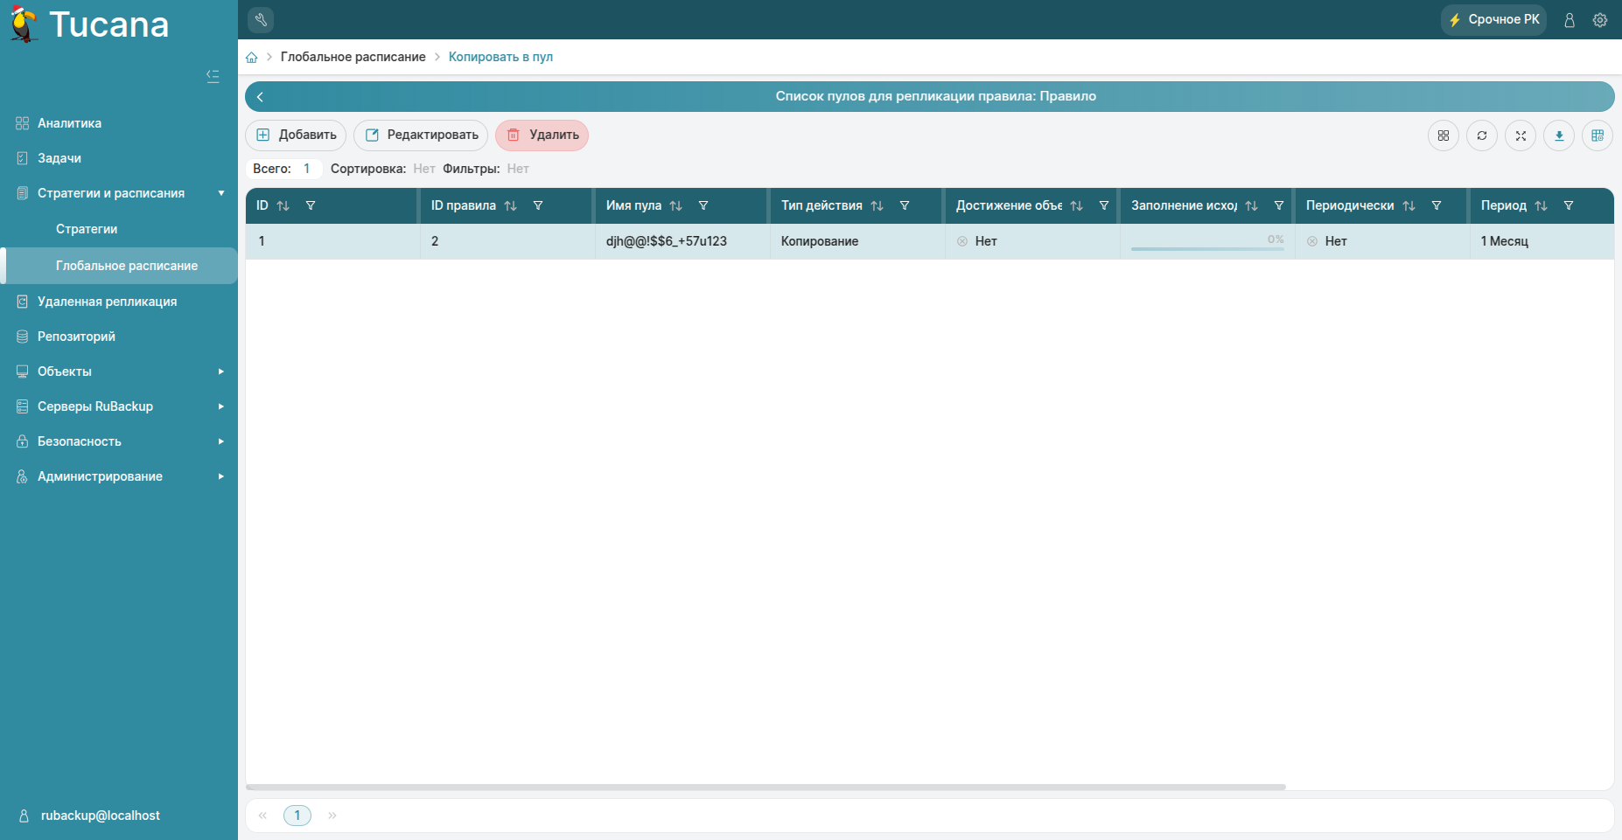Click the grid layout icon above the table
The width and height of the screenshot is (1622, 840).
pyautogui.click(x=1444, y=135)
